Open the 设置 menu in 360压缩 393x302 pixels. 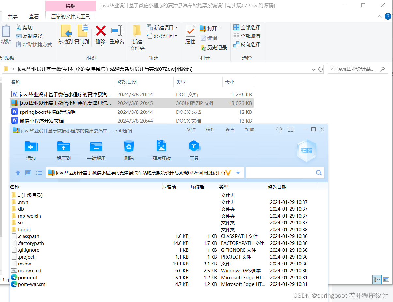click(230, 129)
